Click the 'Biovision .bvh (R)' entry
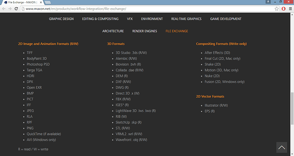Screen dimensions: 294x156 (128, 65)
